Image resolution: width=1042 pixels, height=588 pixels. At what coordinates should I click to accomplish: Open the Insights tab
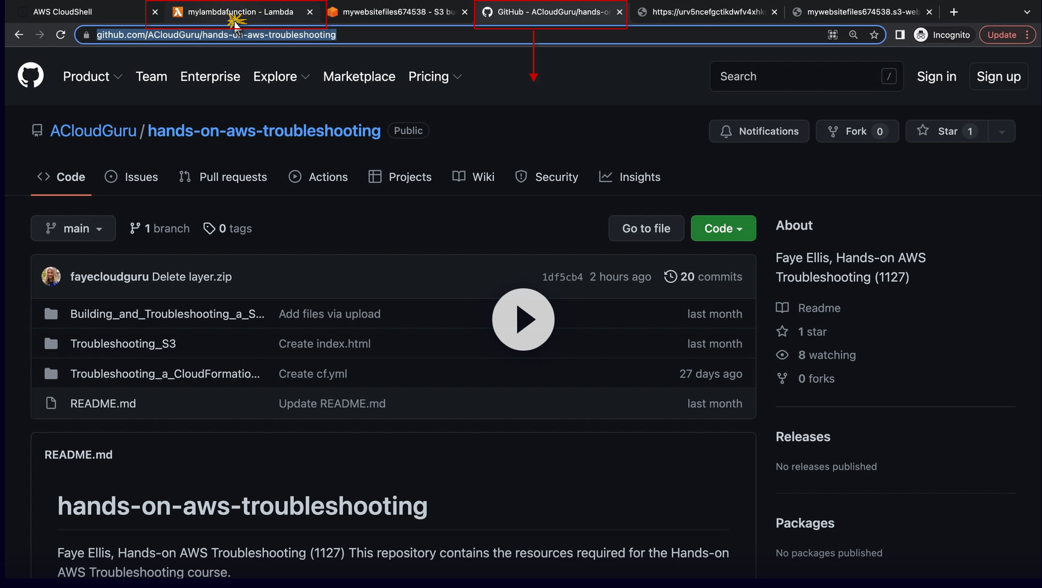click(x=630, y=177)
